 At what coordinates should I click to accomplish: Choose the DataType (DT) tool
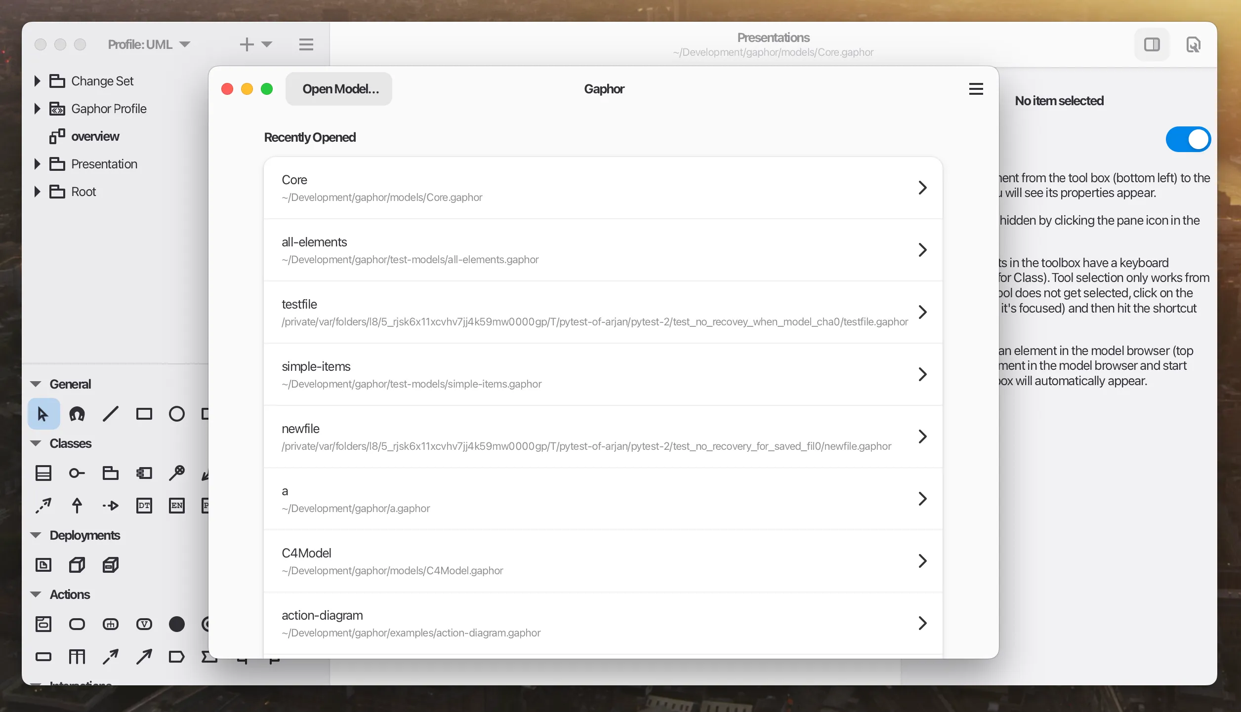(144, 506)
